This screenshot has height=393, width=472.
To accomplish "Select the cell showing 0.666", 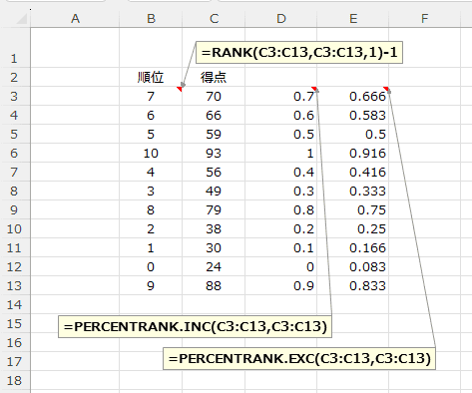I will 353,96.
